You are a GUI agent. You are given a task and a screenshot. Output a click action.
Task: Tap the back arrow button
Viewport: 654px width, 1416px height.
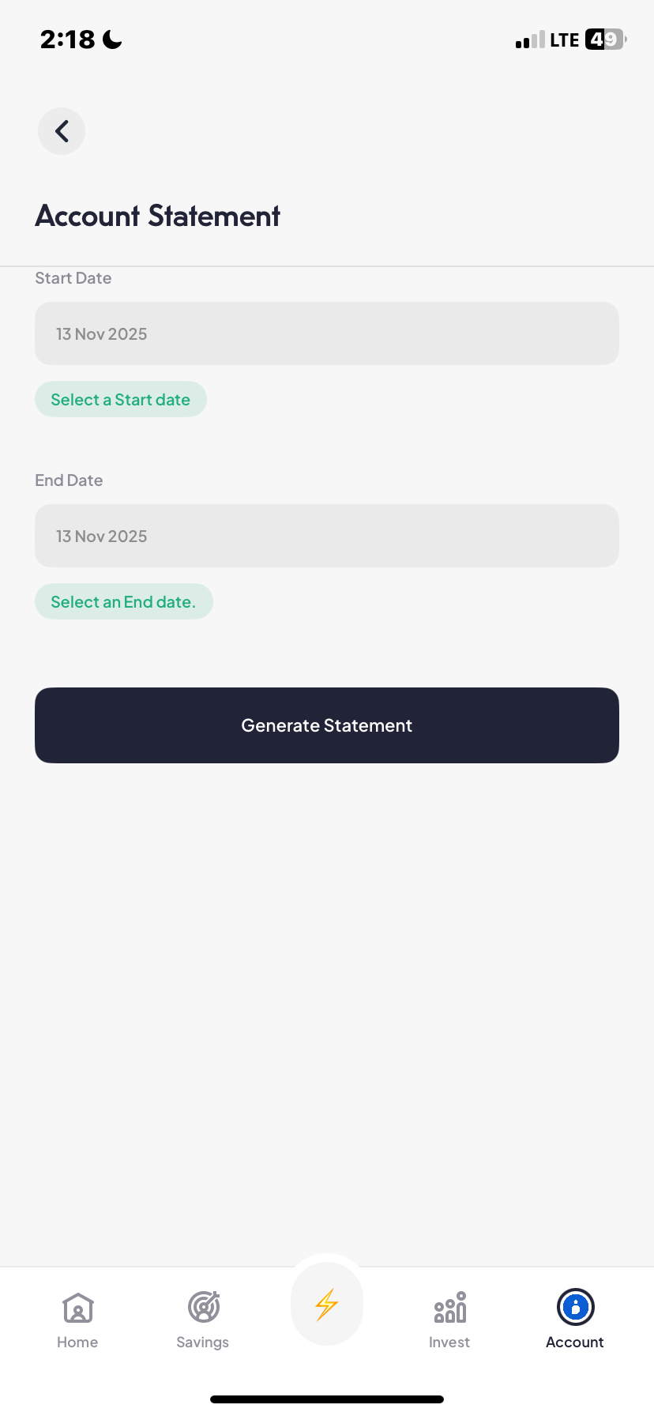pos(62,131)
